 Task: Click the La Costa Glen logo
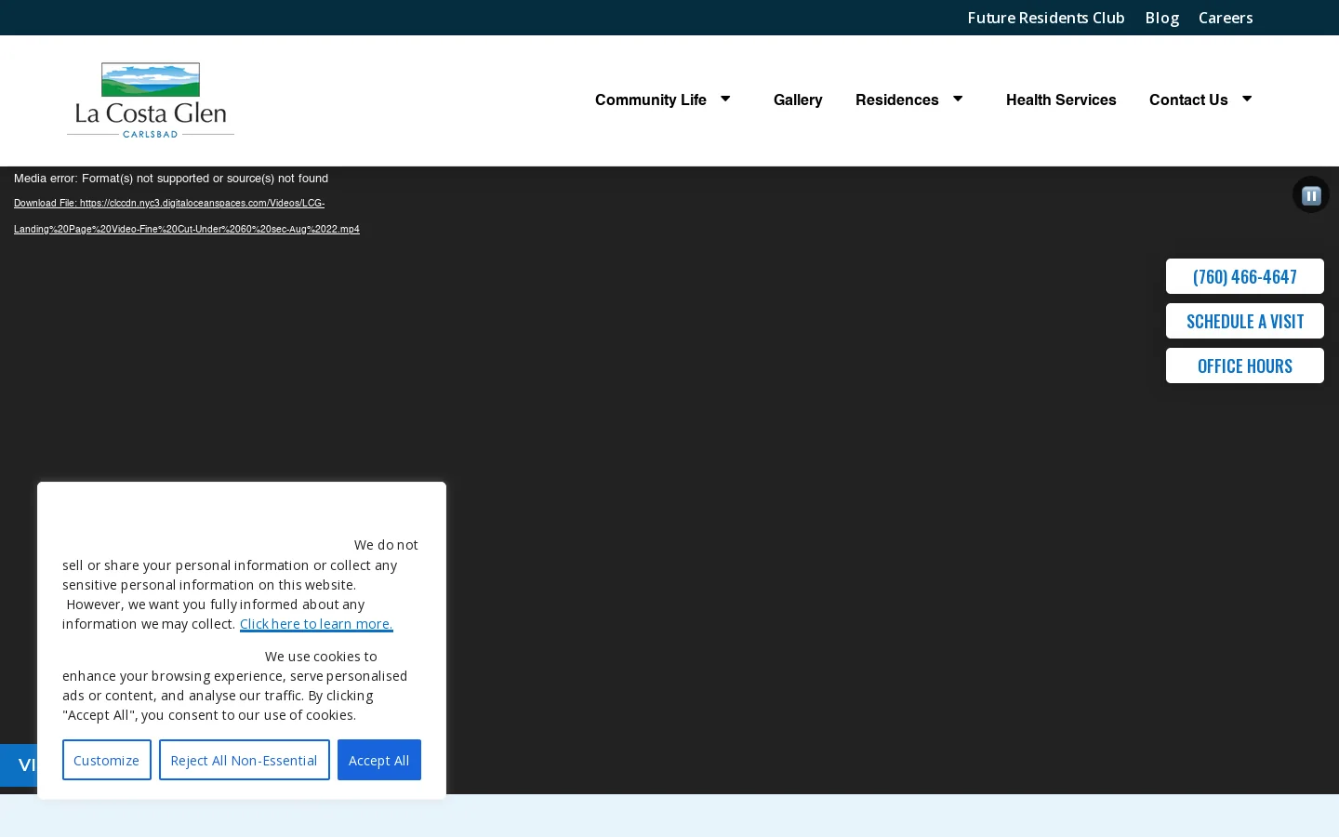151,100
